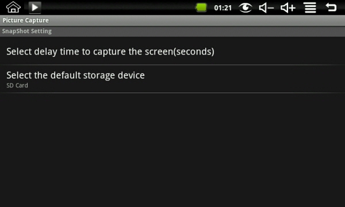
Task: Click the "(seconds)" text in delay option
Action: coord(194,52)
